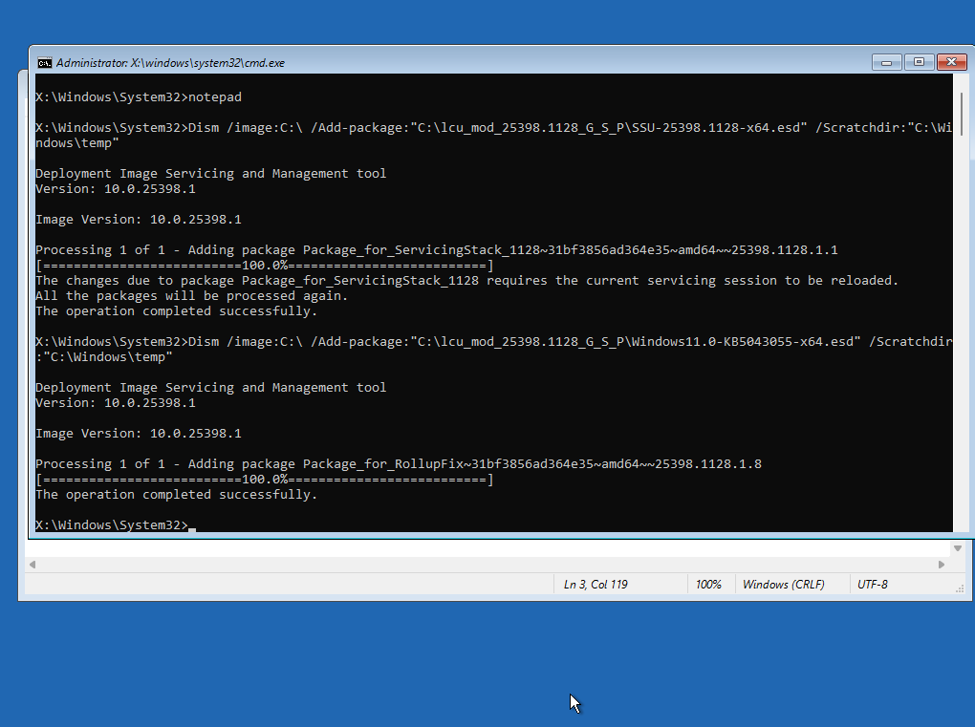The width and height of the screenshot is (975, 727).
Task: Maximize the cmd.exe window
Action: [x=919, y=62]
